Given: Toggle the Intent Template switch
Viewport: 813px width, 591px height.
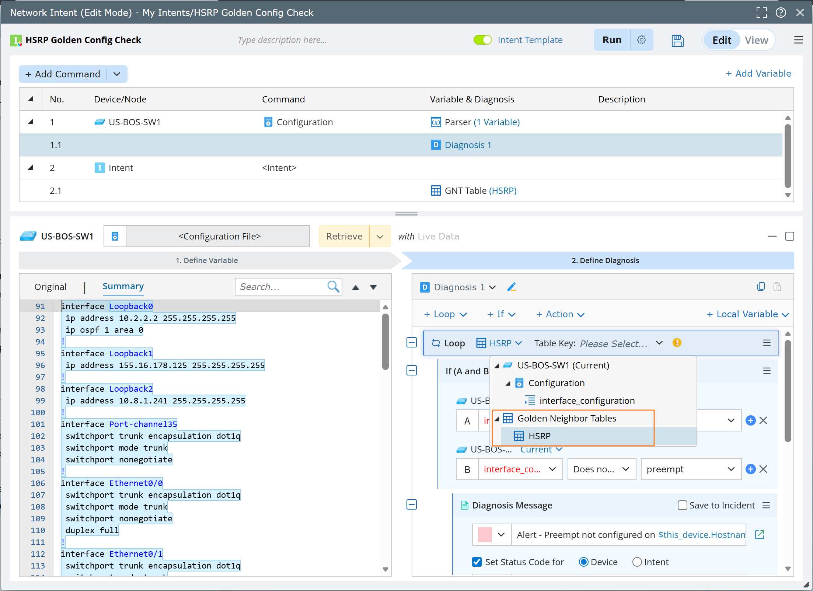Looking at the screenshot, I should click(482, 40).
